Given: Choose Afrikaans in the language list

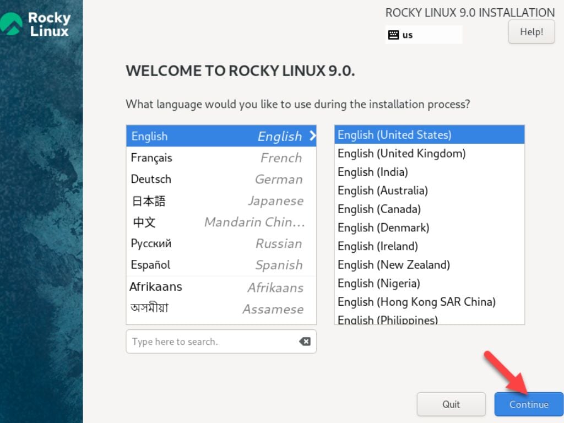Looking at the screenshot, I should 221,287.
